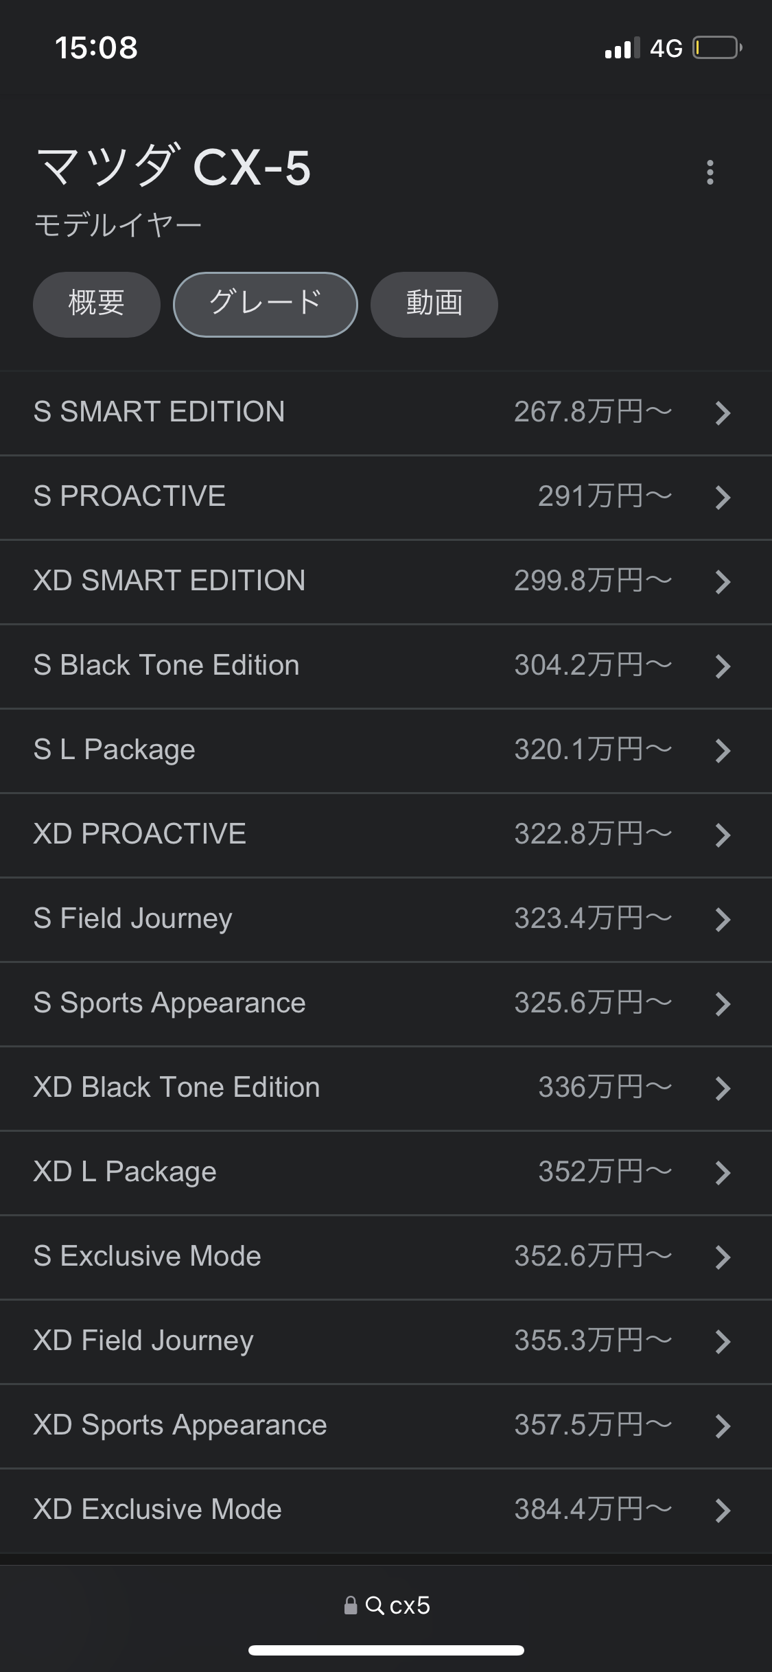Expand the S PROACTIVE chevron arrow
Image resolution: width=772 pixels, height=1672 pixels.
(722, 498)
